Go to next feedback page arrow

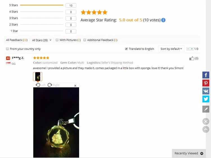click(x=192, y=49)
